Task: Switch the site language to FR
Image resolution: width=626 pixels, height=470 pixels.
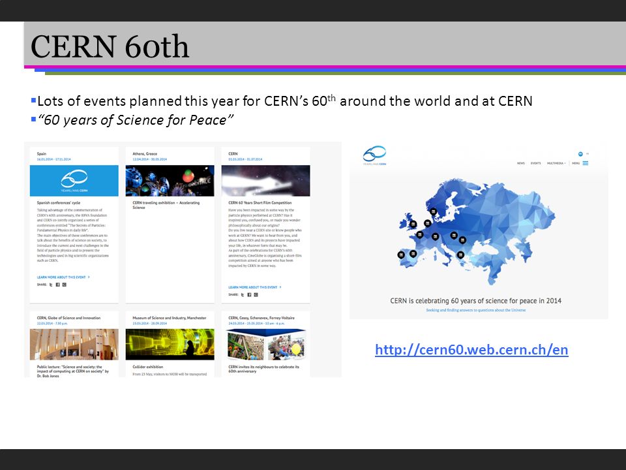Action: tap(588, 154)
